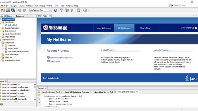Screen dimensions: 198x111
Task: Click the New Project toolbar icon
Action: point(3,10)
